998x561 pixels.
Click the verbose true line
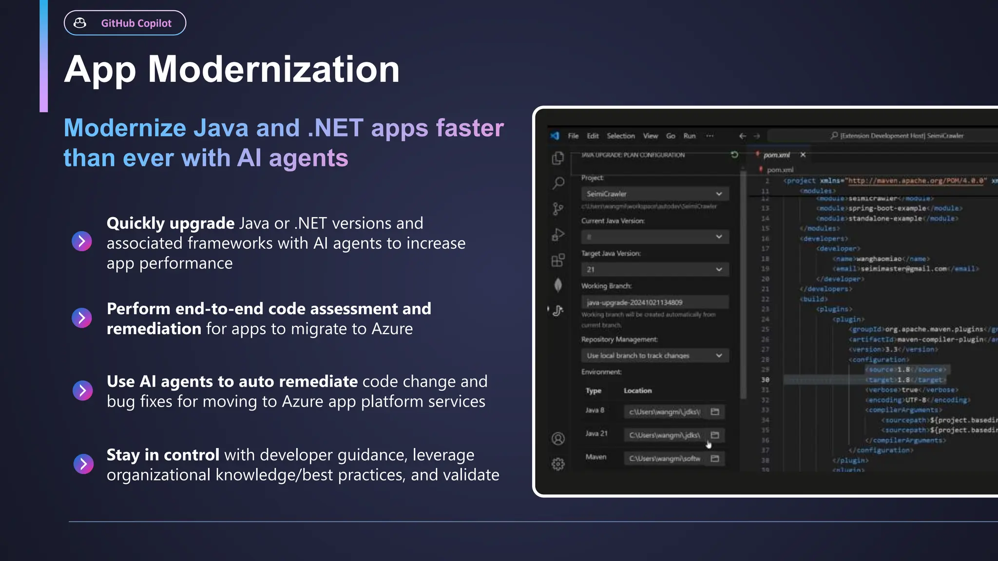pyautogui.click(x=912, y=390)
